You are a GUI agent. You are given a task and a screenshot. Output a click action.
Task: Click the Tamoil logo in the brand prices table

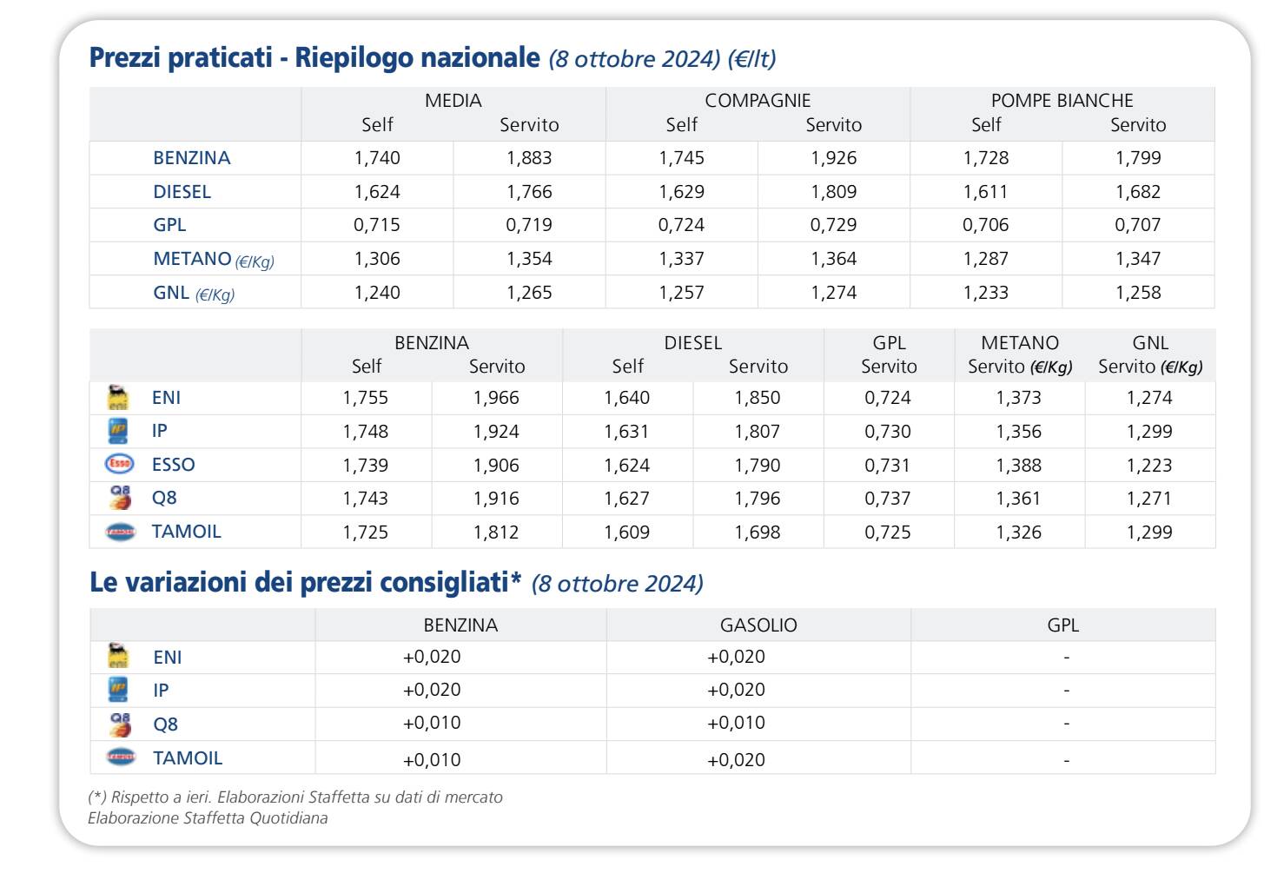120,532
